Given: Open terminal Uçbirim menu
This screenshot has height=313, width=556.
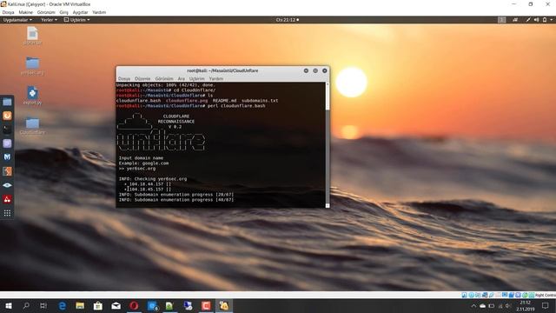Looking at the screenshot, I should click(x=197, y=78).
